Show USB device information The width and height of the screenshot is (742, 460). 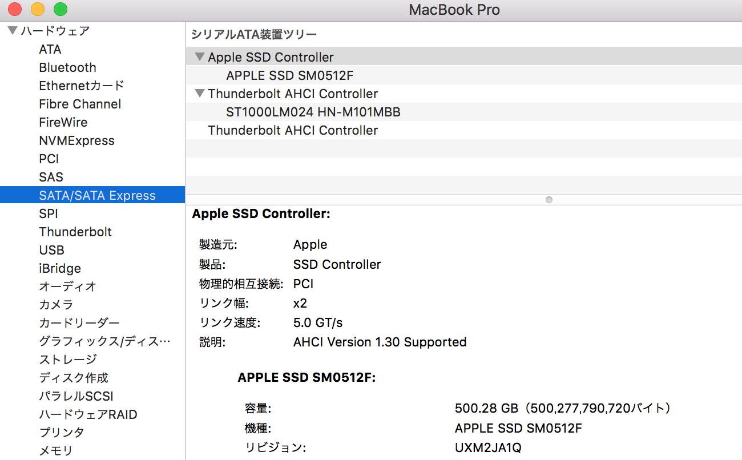tap(51, 250)
